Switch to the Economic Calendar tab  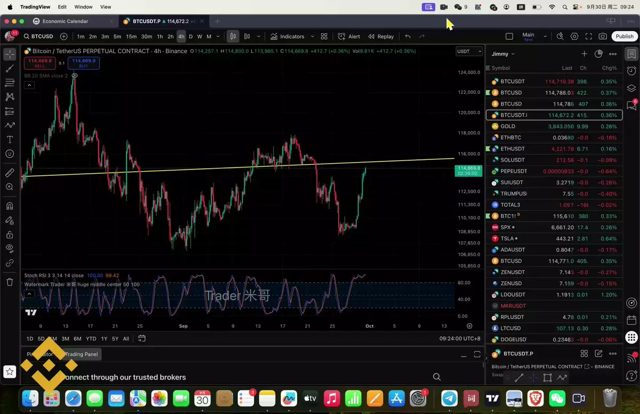66,21
